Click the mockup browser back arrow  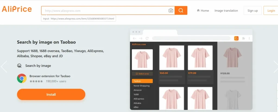135,38
